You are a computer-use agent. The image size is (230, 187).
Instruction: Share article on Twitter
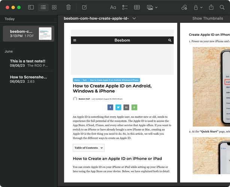118,107
